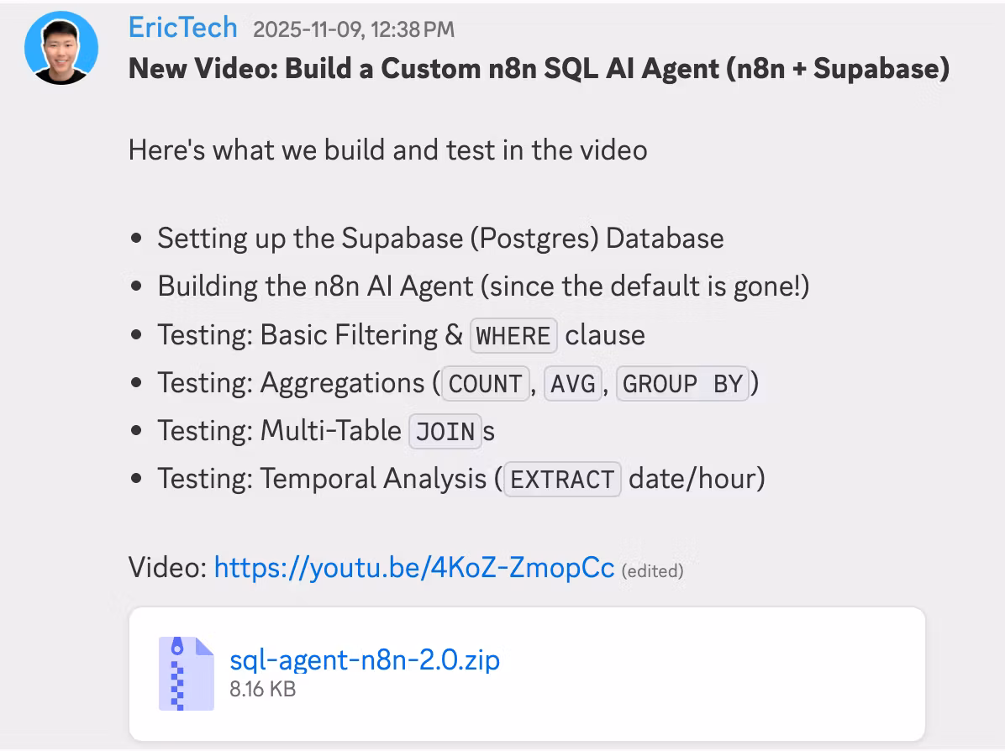The image size is (1005, 751).
Task: Click the AVG inline code tag
Action: (x=574, y=384)
